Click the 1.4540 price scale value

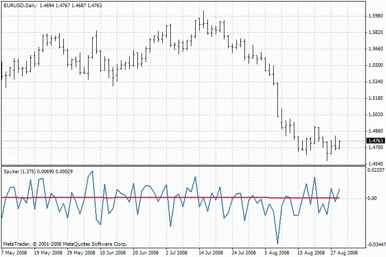pyautogui.click(x=375, y=164)
